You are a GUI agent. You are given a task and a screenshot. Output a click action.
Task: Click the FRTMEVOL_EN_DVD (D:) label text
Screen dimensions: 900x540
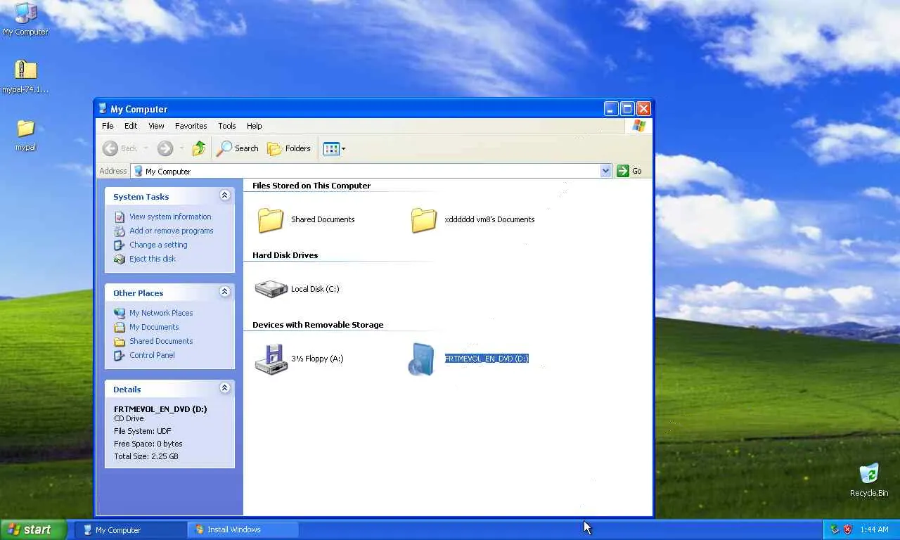(x=487, y=359)
